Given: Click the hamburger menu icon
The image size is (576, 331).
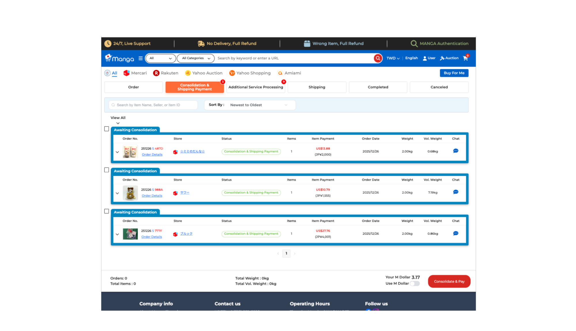Looking at the screenshot, I should point(140,58).
